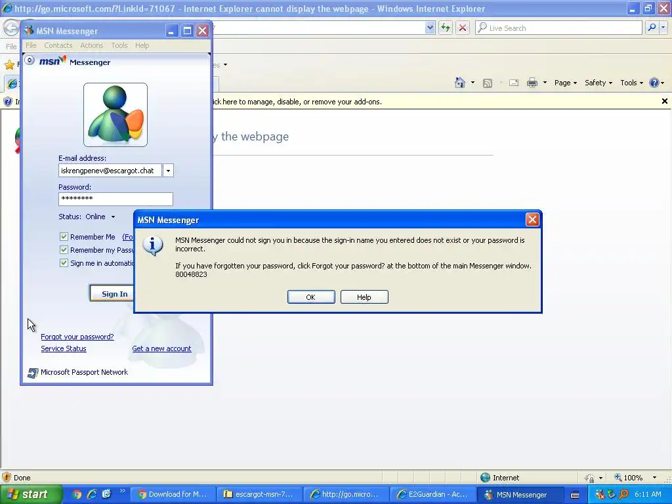Open the Page dropdown menu
The height and width of the screenshot is (504, 672).
tap(565, 83)
